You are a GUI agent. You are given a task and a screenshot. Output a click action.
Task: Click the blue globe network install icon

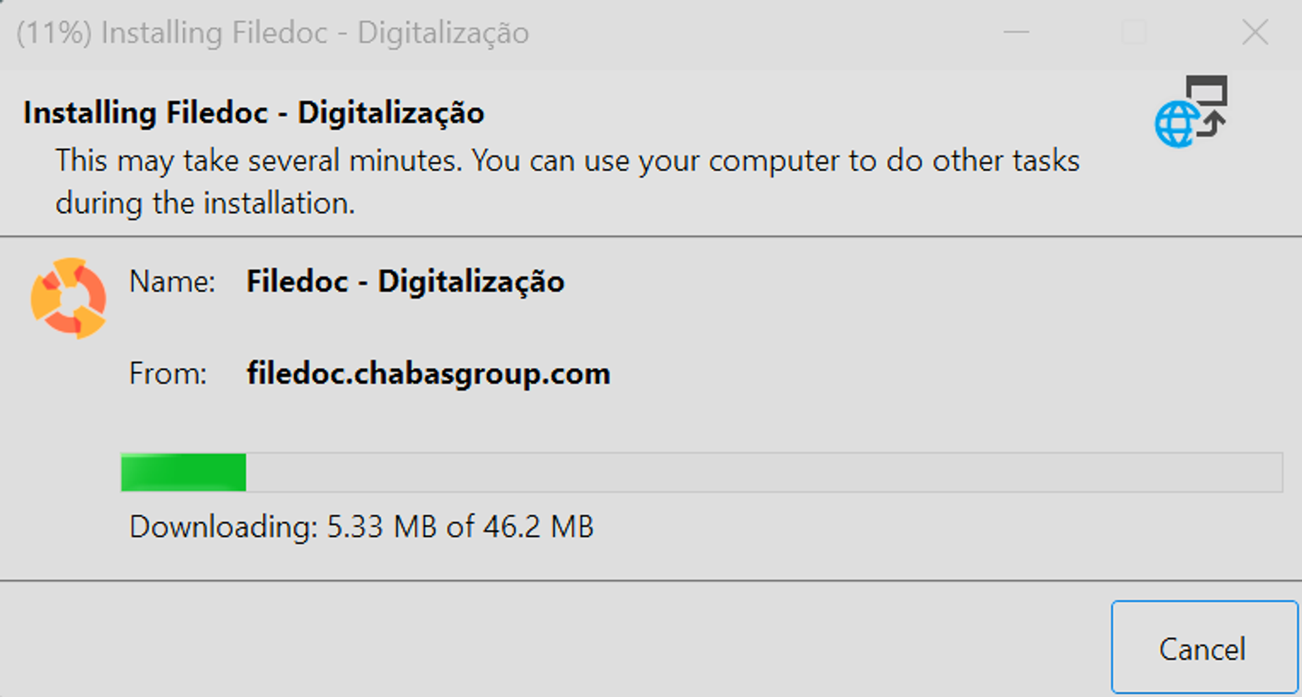[1176, 125]
